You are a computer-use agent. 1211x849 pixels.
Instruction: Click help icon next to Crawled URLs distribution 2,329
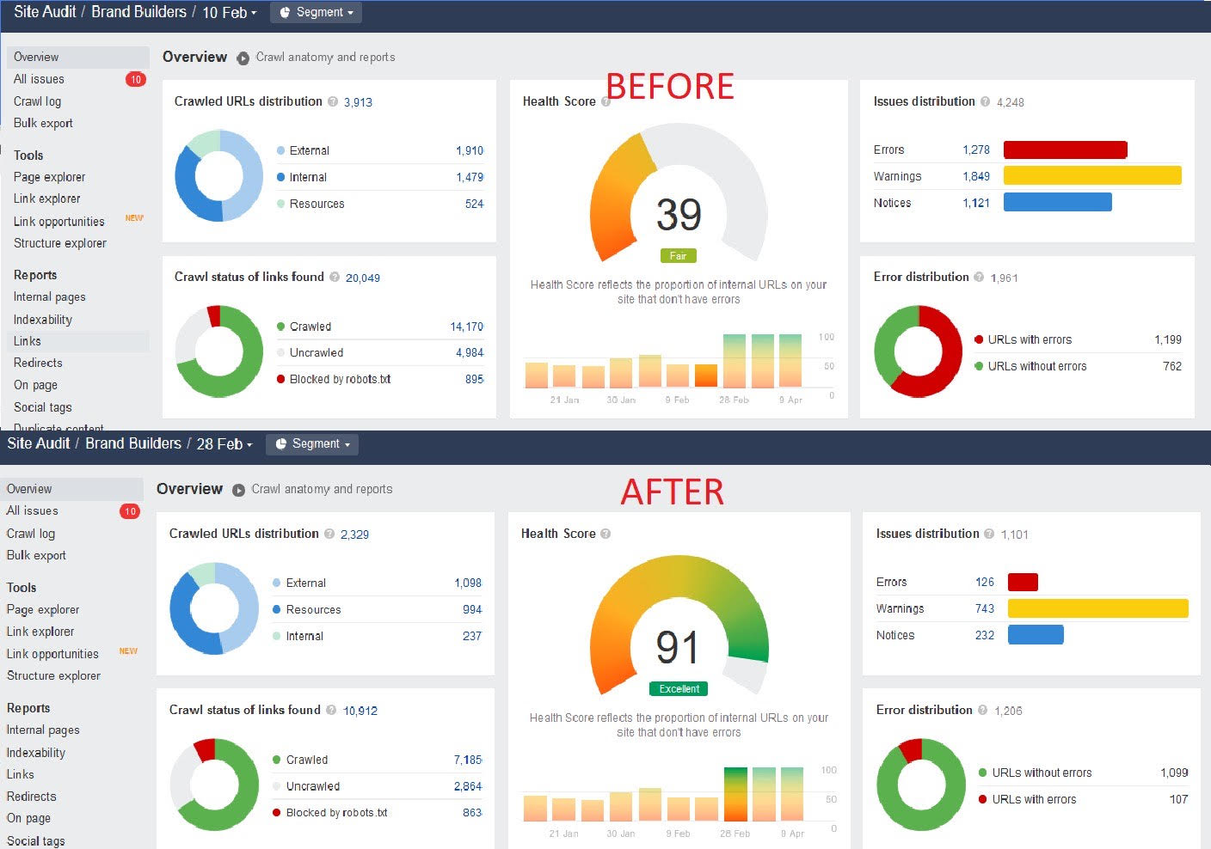[x=329, y=534]
